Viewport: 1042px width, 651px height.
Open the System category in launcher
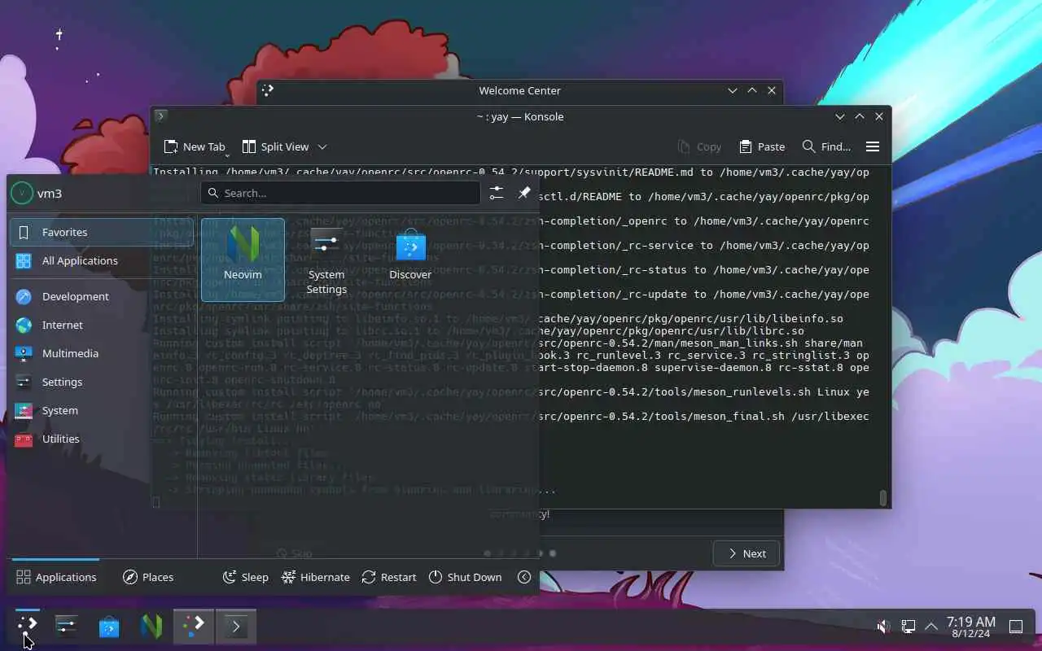102,410
